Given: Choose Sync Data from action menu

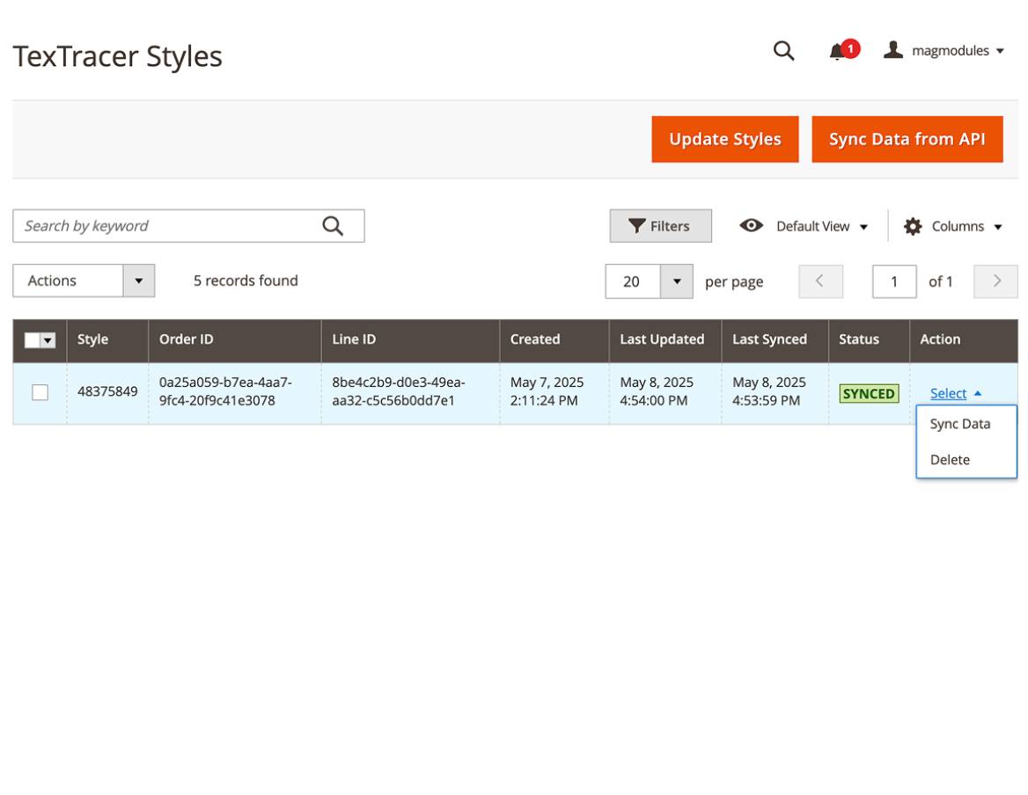Looking at the screenshot, I should click(960, 424).
